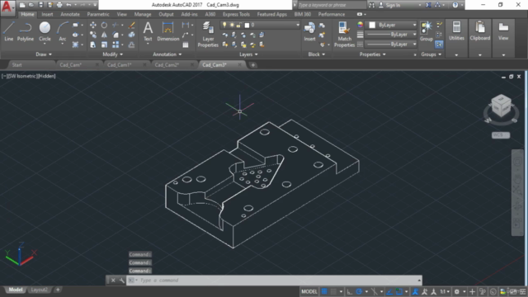Open the Parametric ribbon tab

click(98, 14)
